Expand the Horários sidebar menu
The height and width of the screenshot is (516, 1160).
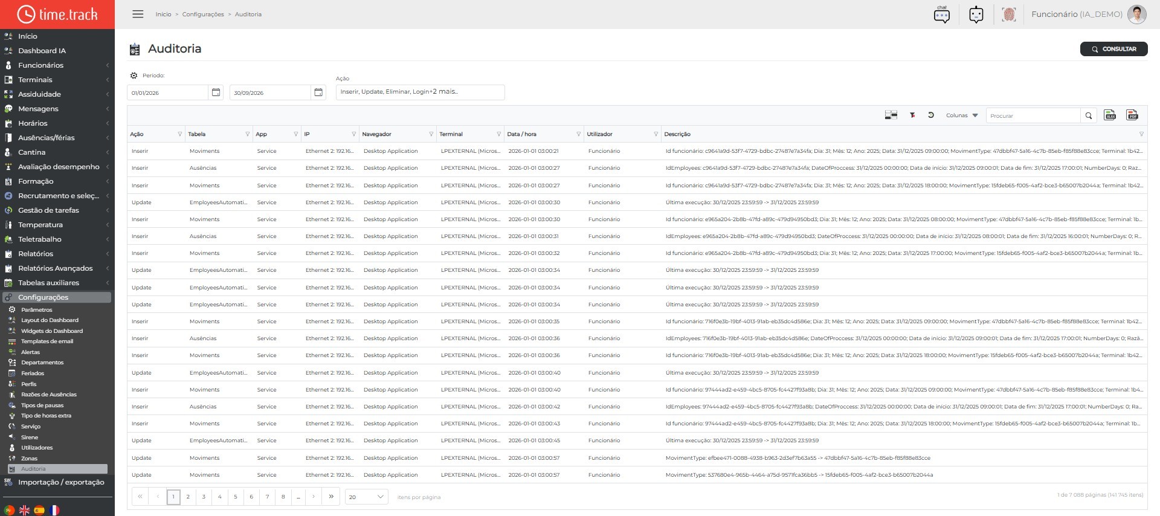(57, 123)
